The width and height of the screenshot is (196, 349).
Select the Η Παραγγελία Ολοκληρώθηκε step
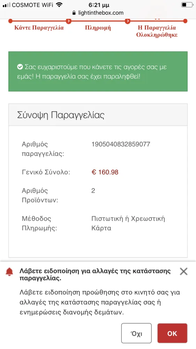click(x=157, y=31)
